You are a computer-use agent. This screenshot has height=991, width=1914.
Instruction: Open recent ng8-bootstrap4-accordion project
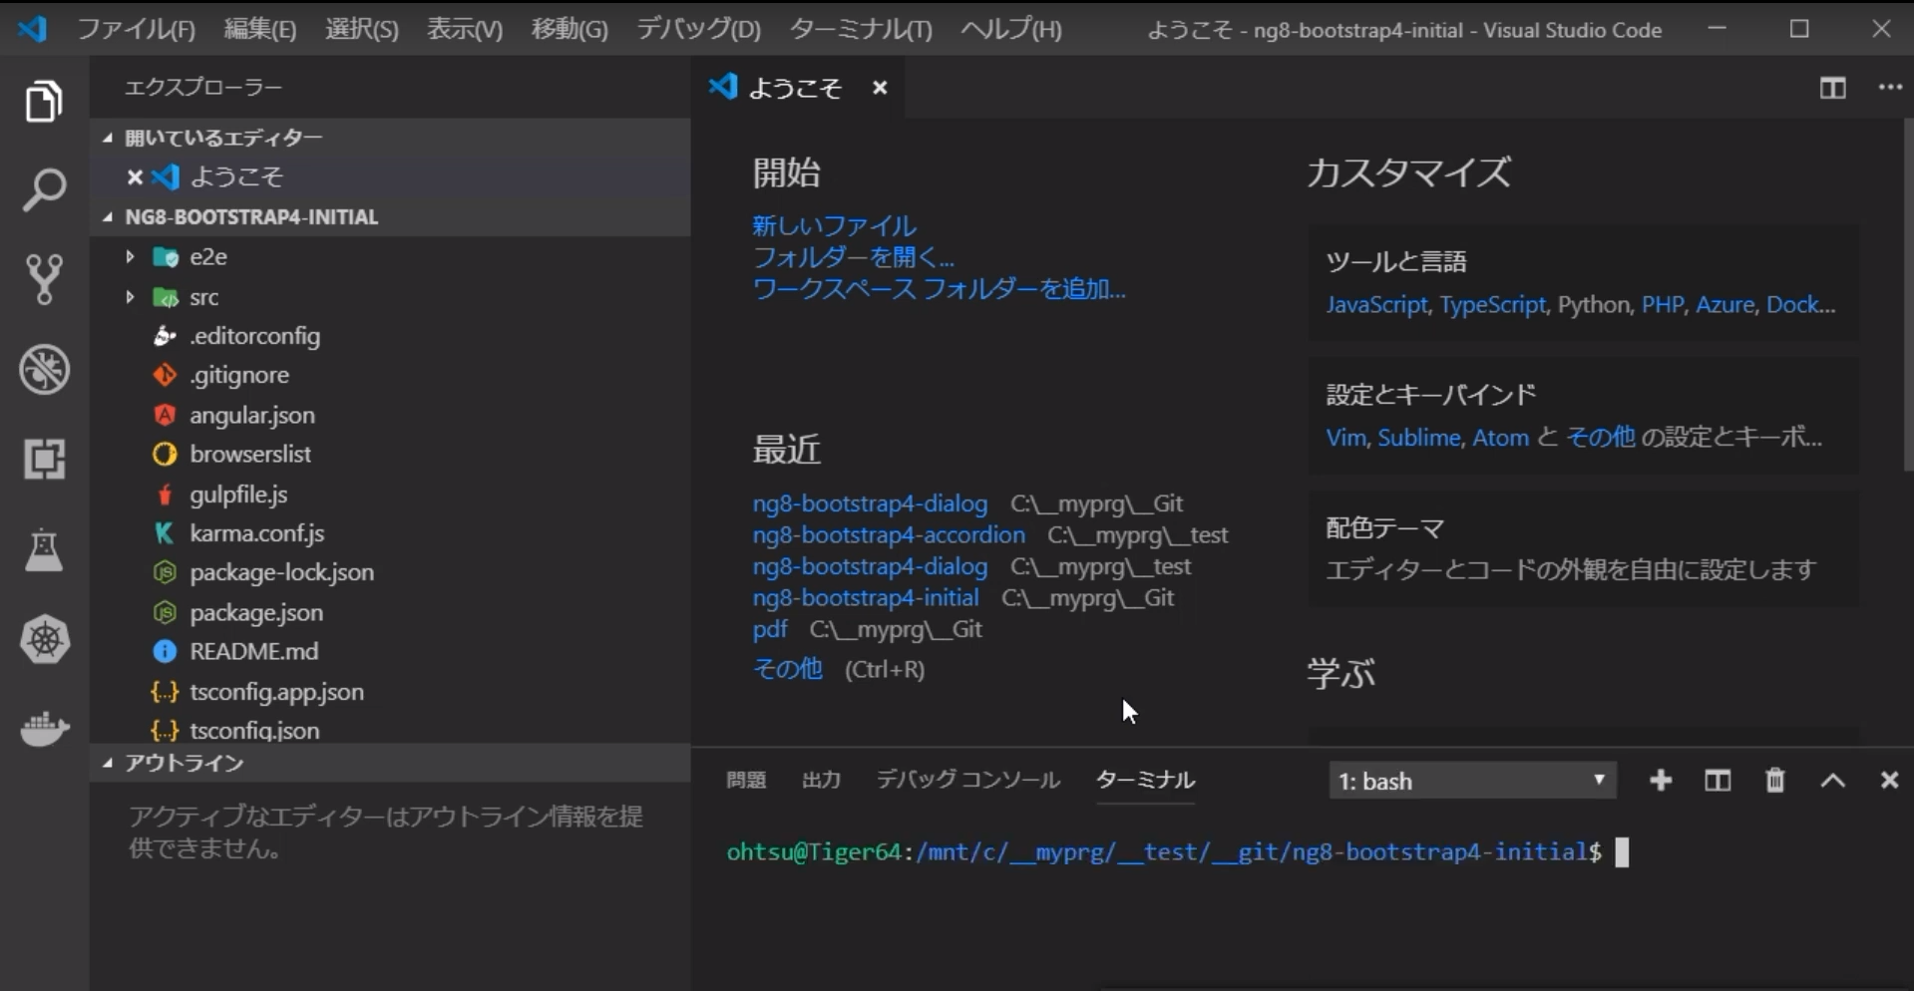[x=889, y=535]
